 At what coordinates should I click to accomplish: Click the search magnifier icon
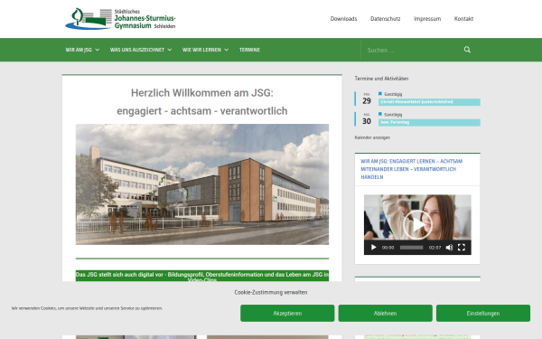click(467, 50)
